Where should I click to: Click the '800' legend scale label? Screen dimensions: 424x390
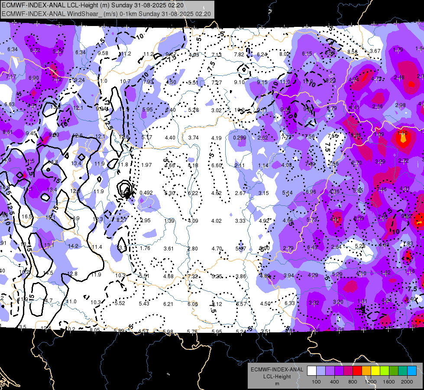point(353,382)
